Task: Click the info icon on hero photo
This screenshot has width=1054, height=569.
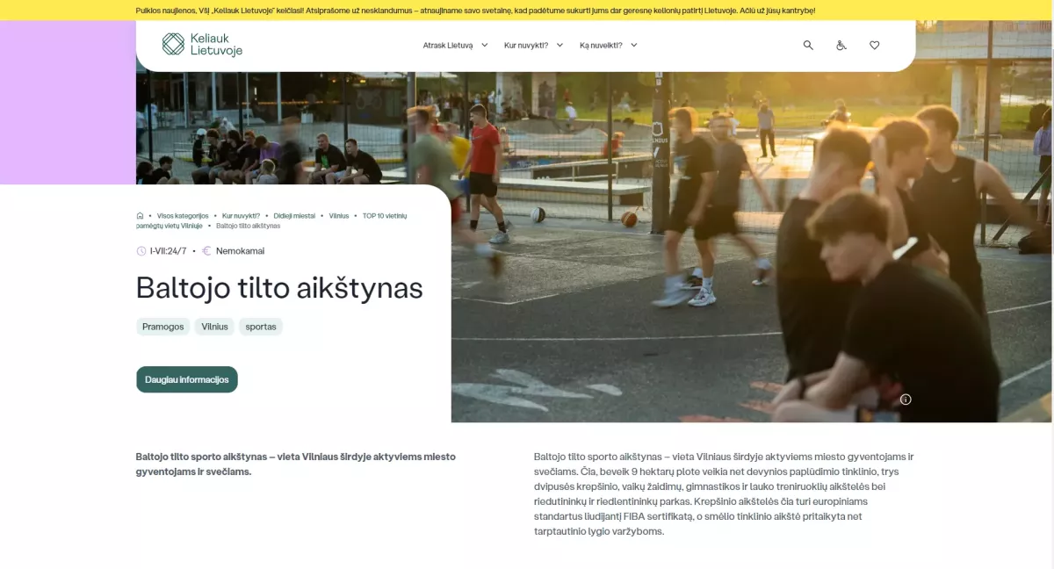Action: click(906, 399)
